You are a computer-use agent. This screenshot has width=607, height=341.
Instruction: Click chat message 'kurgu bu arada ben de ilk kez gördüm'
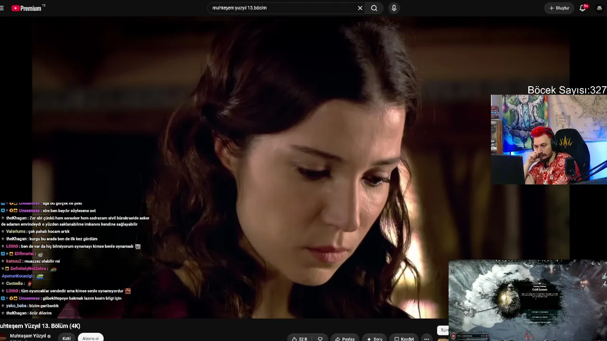[x=63, y=239]
